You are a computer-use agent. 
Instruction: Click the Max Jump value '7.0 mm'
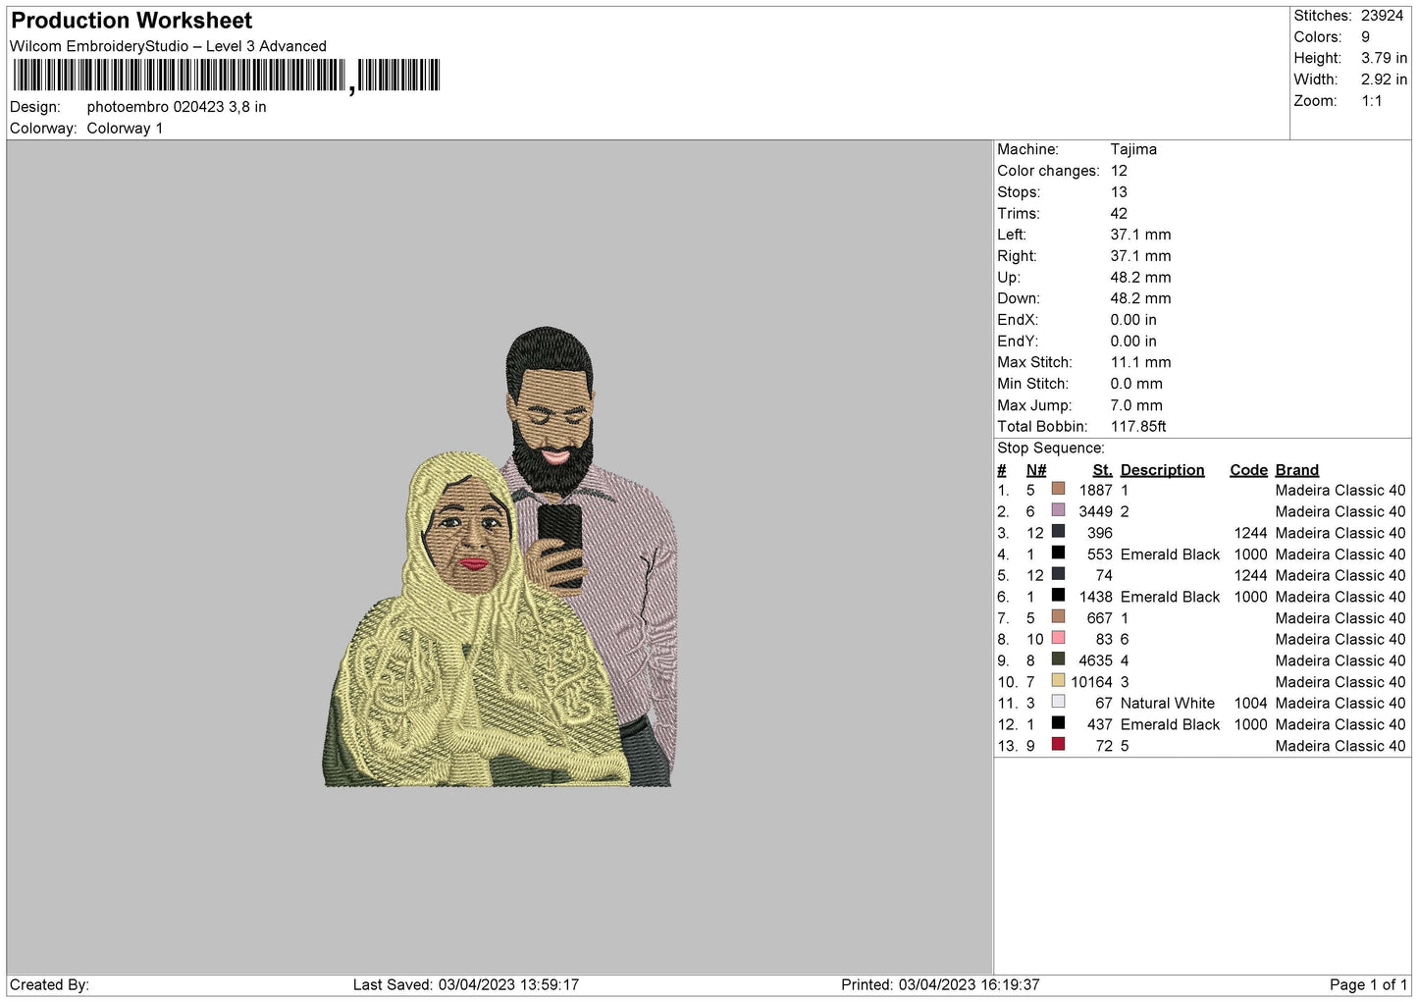(1136, 405)
